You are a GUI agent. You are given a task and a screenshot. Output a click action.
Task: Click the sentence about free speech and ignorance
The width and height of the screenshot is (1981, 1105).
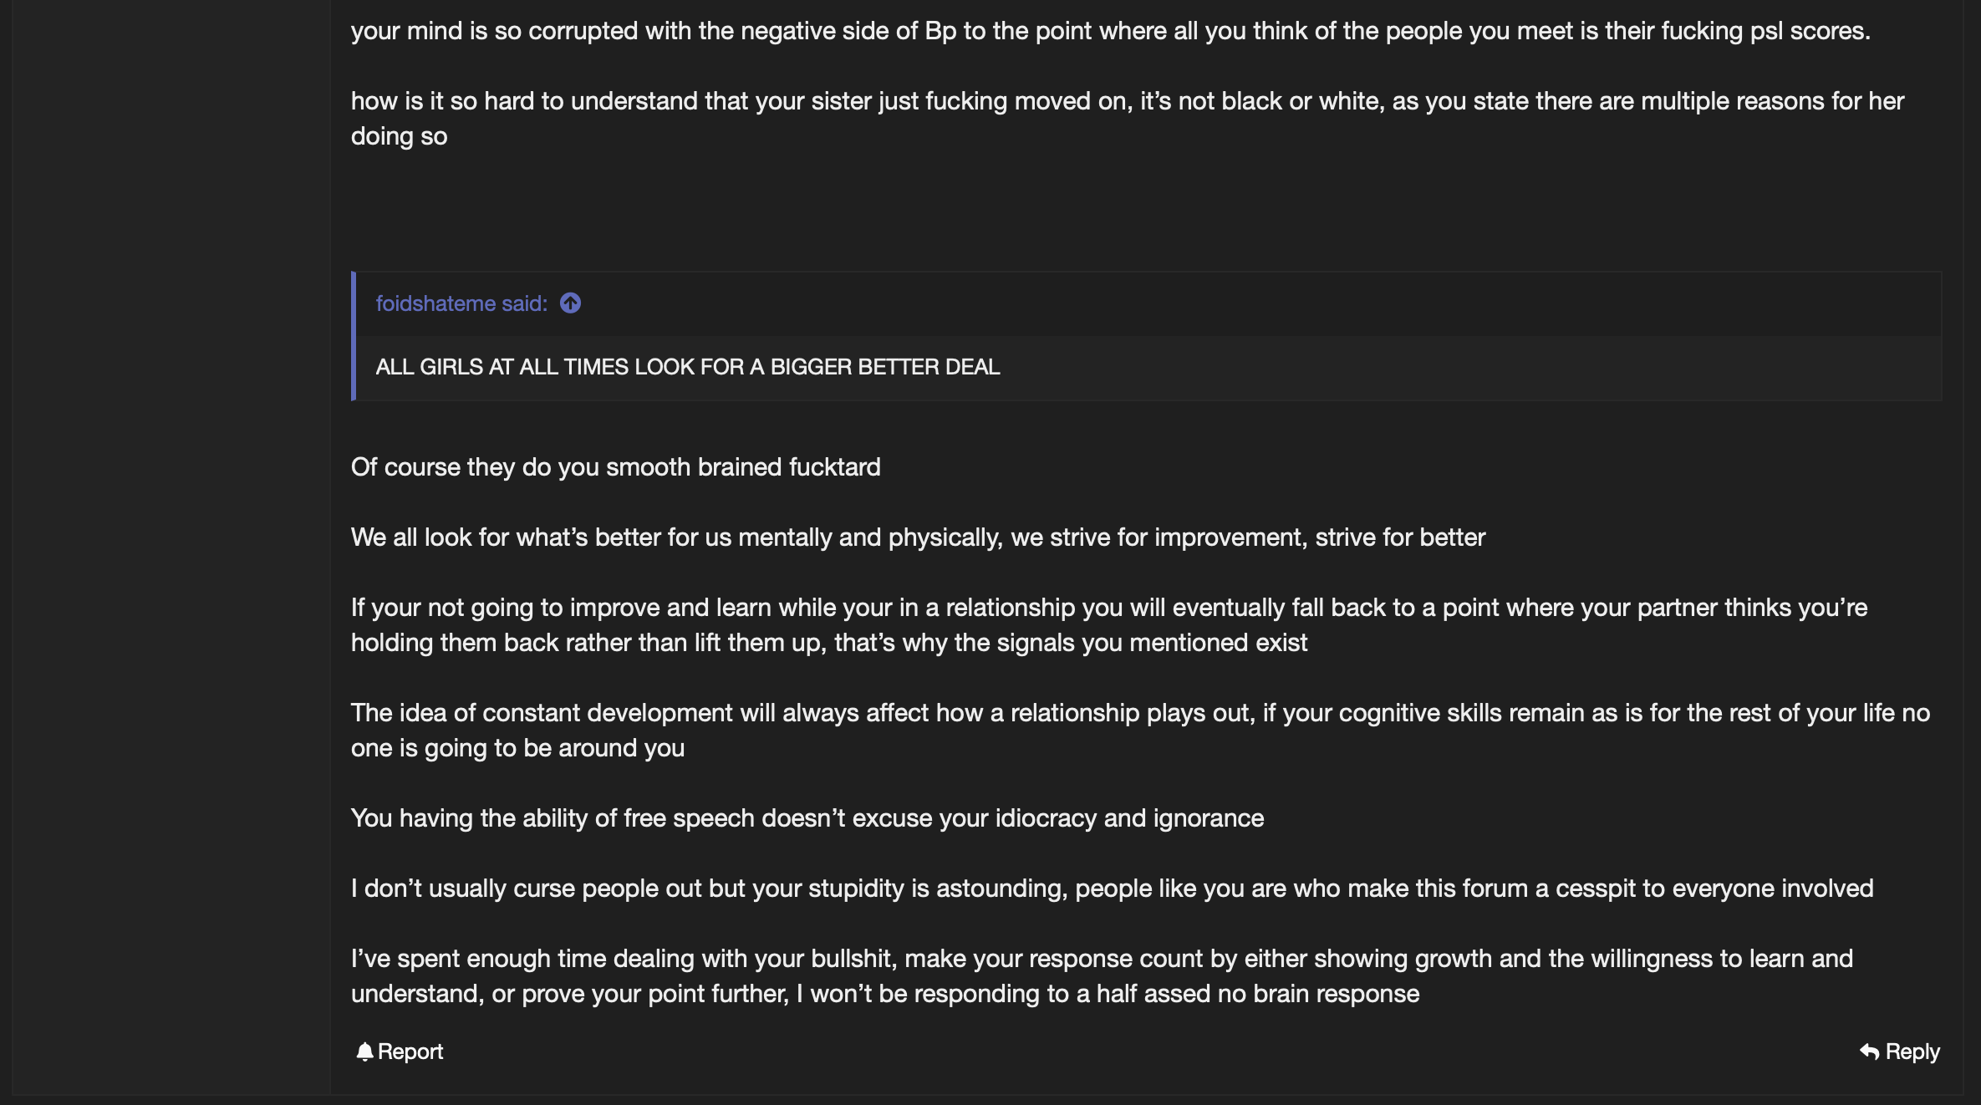[x=807, y=817]
